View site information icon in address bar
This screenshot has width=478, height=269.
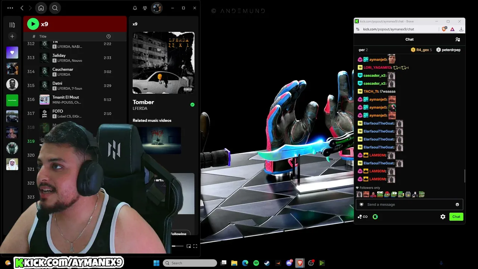[358, 29]
